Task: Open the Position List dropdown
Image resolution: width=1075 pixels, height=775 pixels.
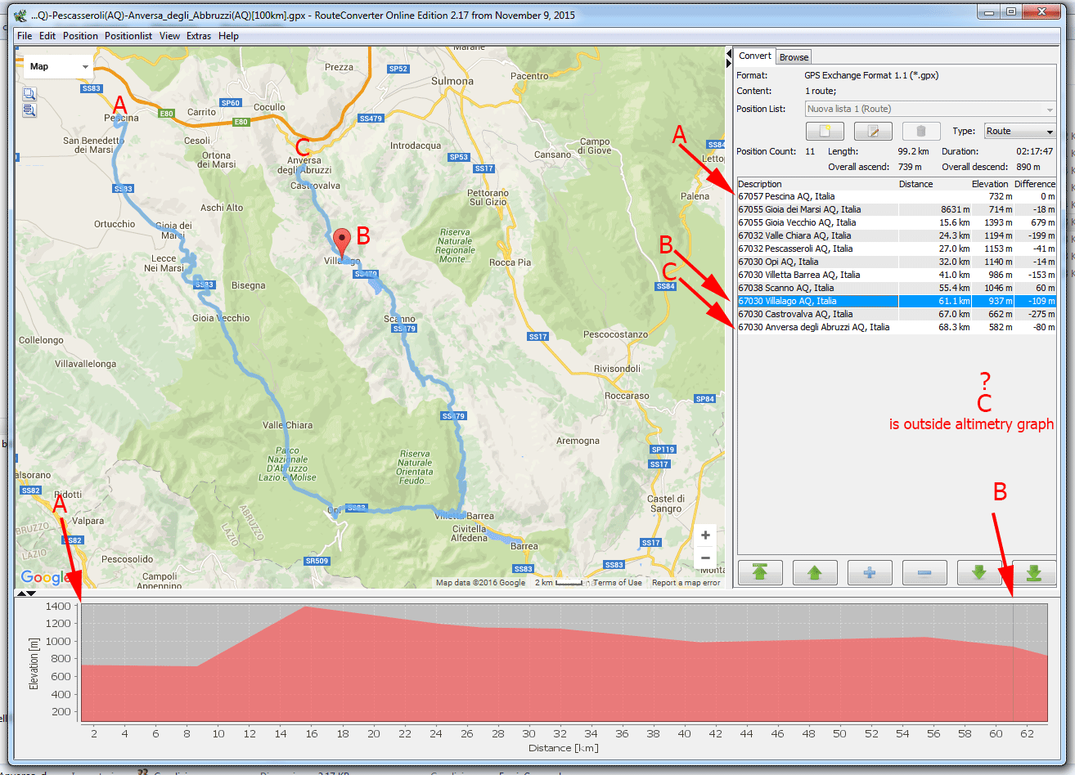Action: tap(931, 109)
